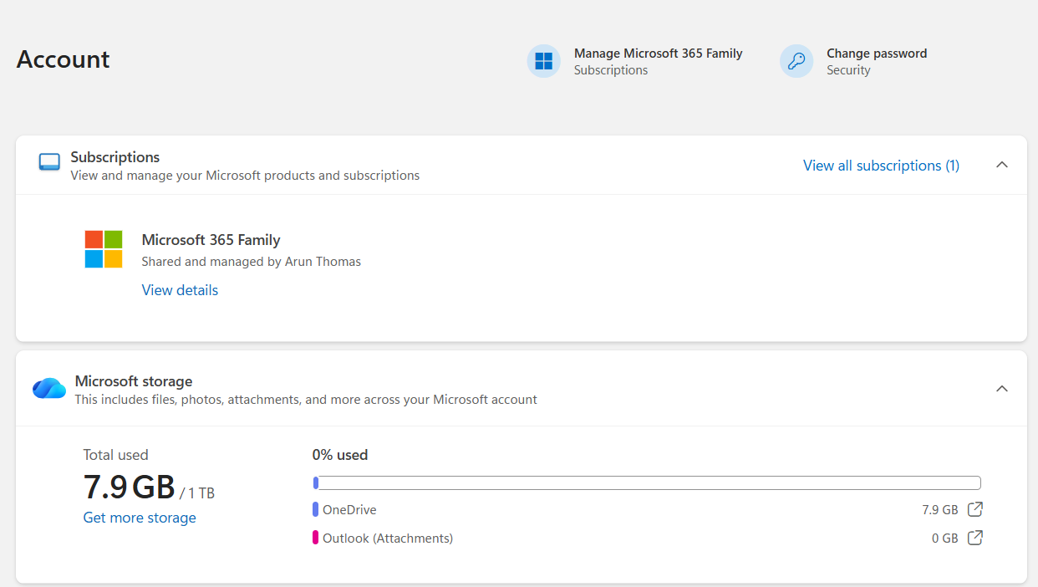Click the pink Outlook Attachments legend marker

tap(315, 538)
